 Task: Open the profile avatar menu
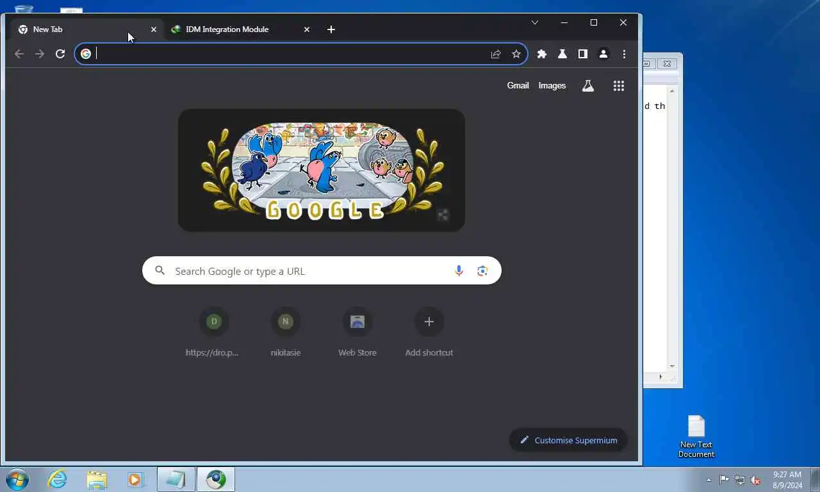coord(603,54)
